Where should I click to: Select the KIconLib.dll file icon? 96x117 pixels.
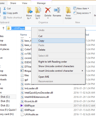(22, 101)
